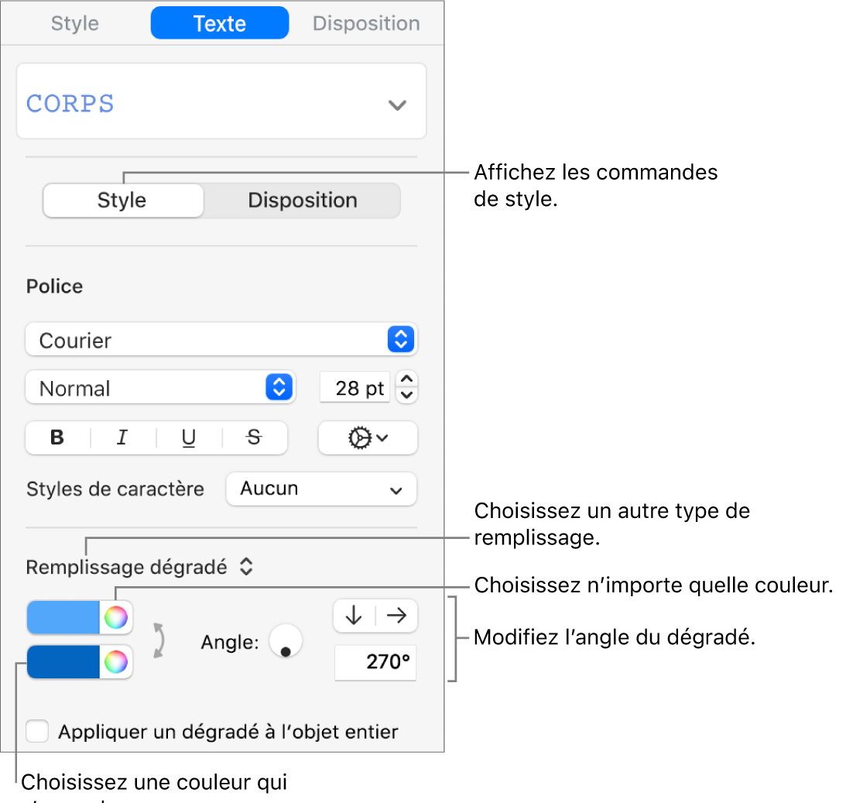Open the Courier font dropdown
Image resolution: width=846 pixels, height=803 pixels.
click(221, 340)
